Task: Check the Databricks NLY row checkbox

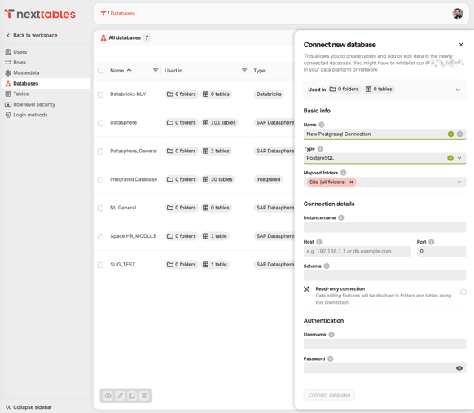Action: coord(101,94)
